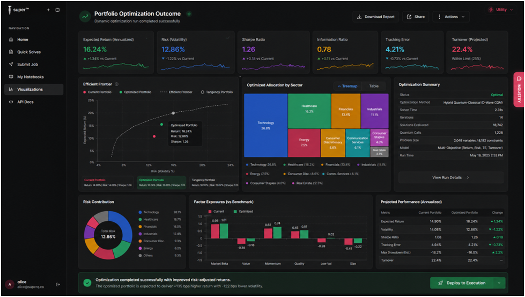
Task: Click the Share button
Action: pyautogui.click(x=416, y=17)
